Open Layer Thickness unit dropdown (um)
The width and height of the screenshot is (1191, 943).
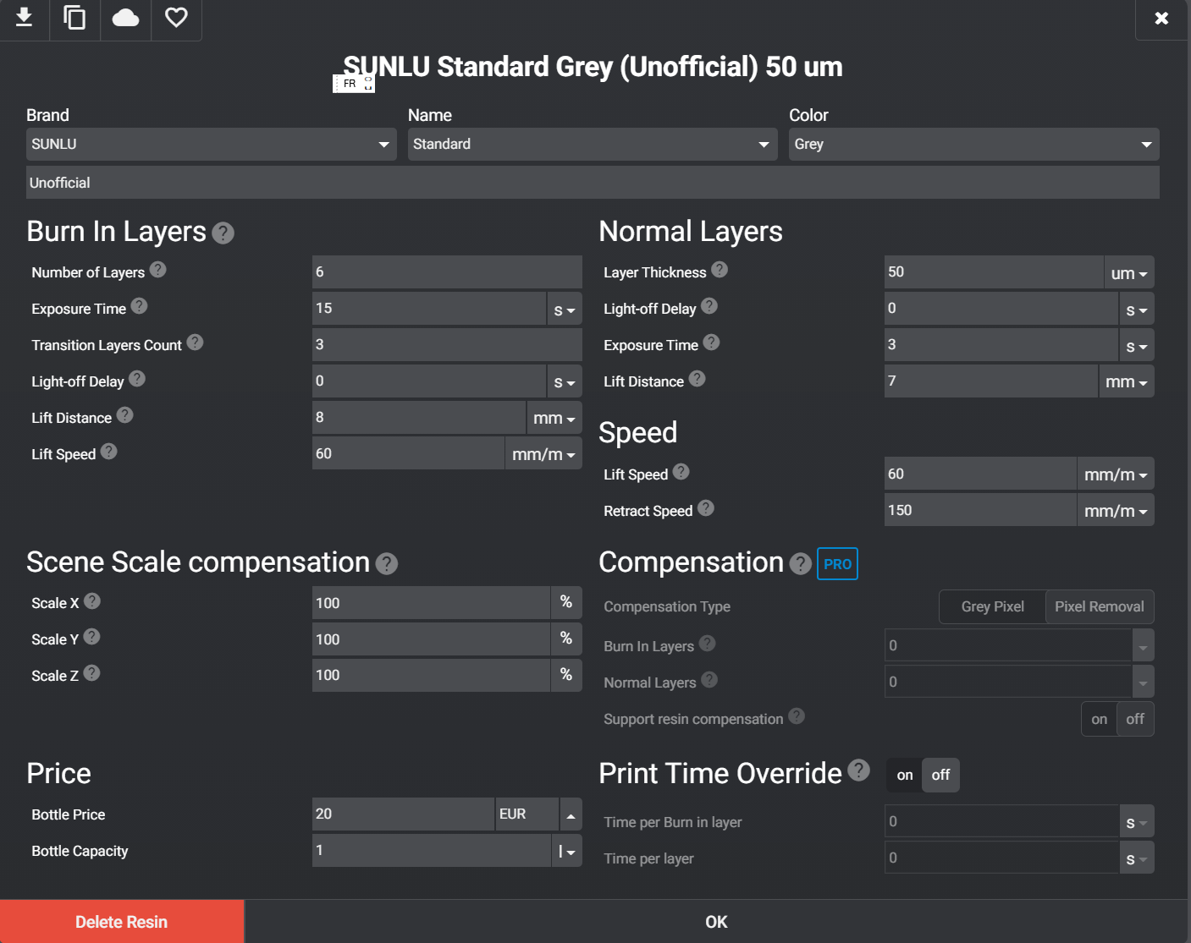pyautogui.click(x=1128, y=273)
